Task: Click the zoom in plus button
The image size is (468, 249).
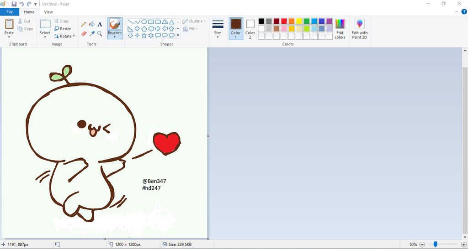Action: 464,244
